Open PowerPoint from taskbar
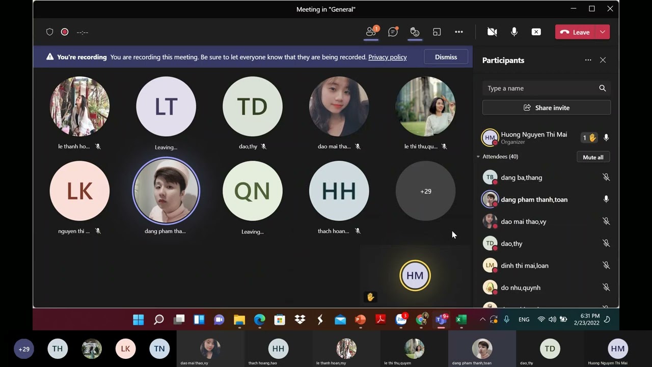Image resolution: width=652 pixels, height=367 pixels. click(x=360, y=320)
